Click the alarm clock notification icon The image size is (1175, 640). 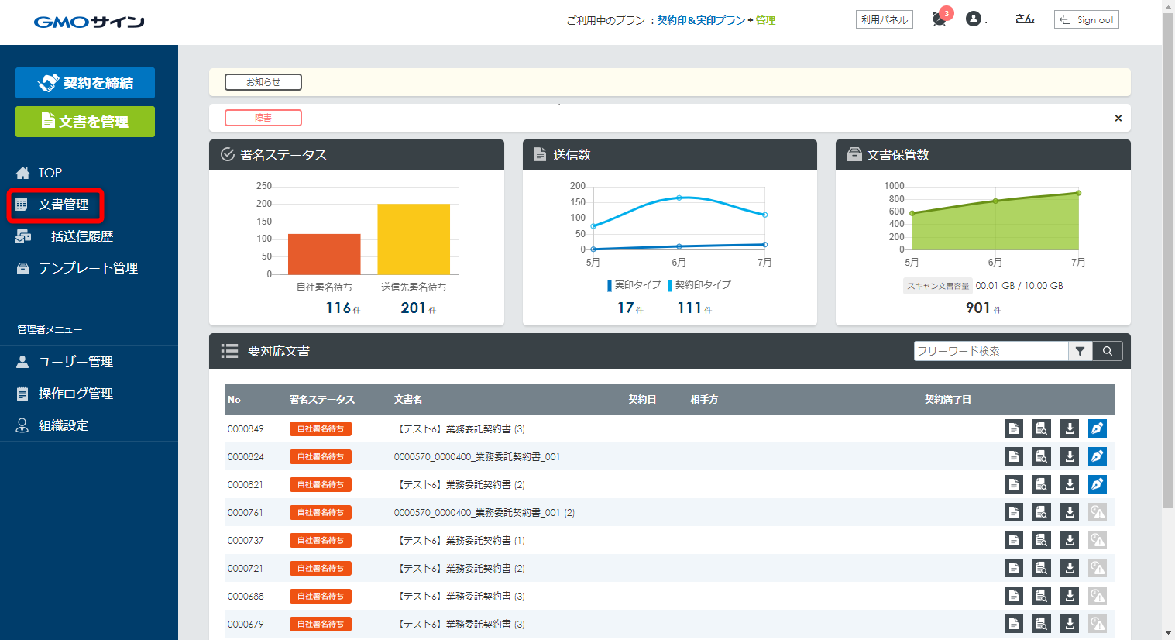[x=940, y=19]
